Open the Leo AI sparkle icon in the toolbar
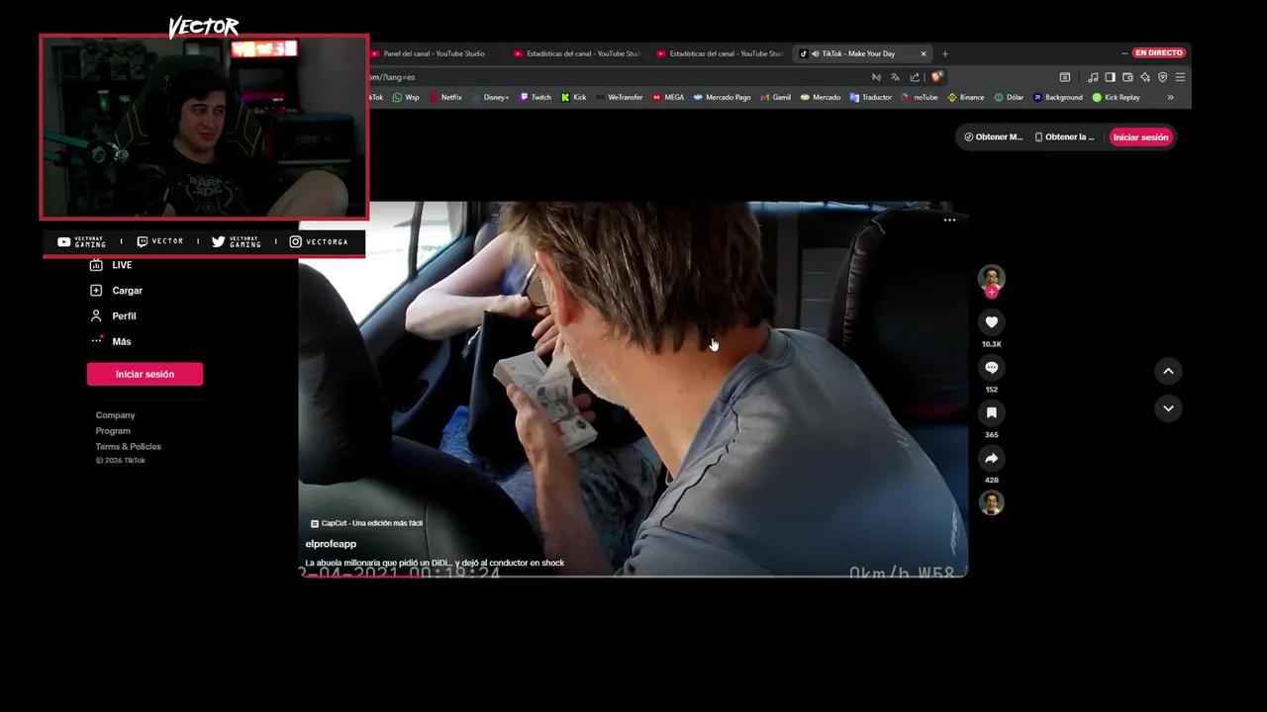This screenshot has width=1267, height=712. 1145,77
